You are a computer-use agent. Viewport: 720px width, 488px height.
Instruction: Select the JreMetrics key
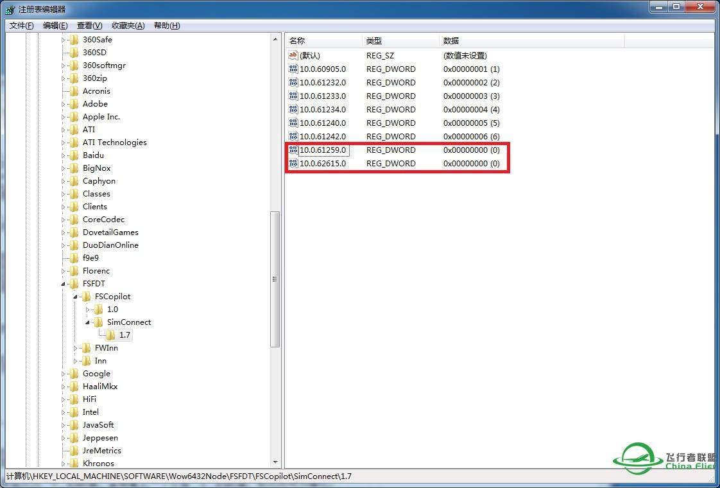point(102,451)
